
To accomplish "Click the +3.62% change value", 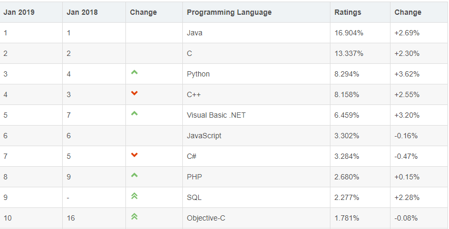I will tap(407, 74).
